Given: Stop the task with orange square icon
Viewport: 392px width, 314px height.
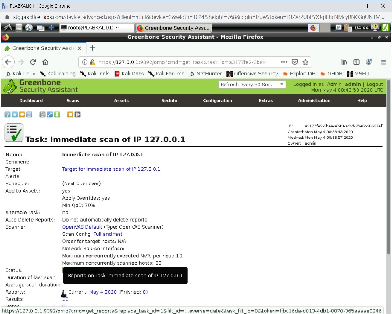Looking at the screenshot, I should (x=70, y=115).
